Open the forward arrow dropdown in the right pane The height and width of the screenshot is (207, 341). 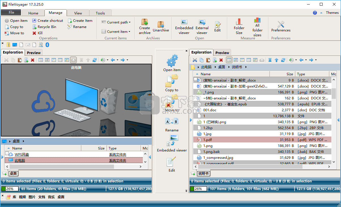click(x=316, y=60)
